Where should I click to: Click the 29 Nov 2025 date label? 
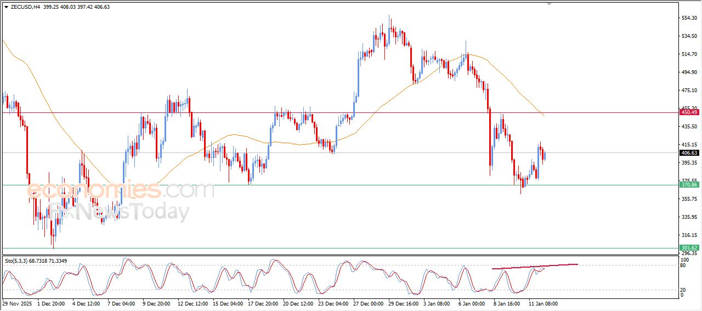coord(16,303)
